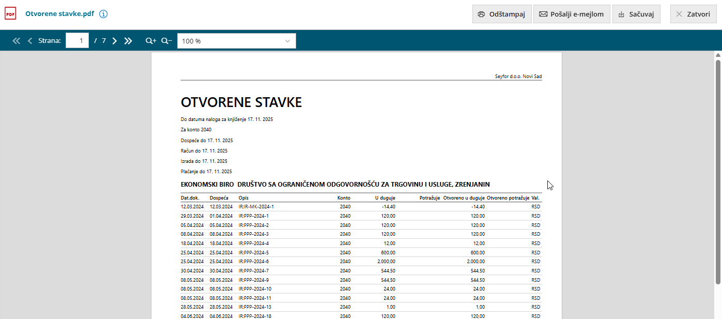Image resolution: width=722 pixels, height=319 pixels.
Task: Click the Konto column header
Action: coord(344,198)
